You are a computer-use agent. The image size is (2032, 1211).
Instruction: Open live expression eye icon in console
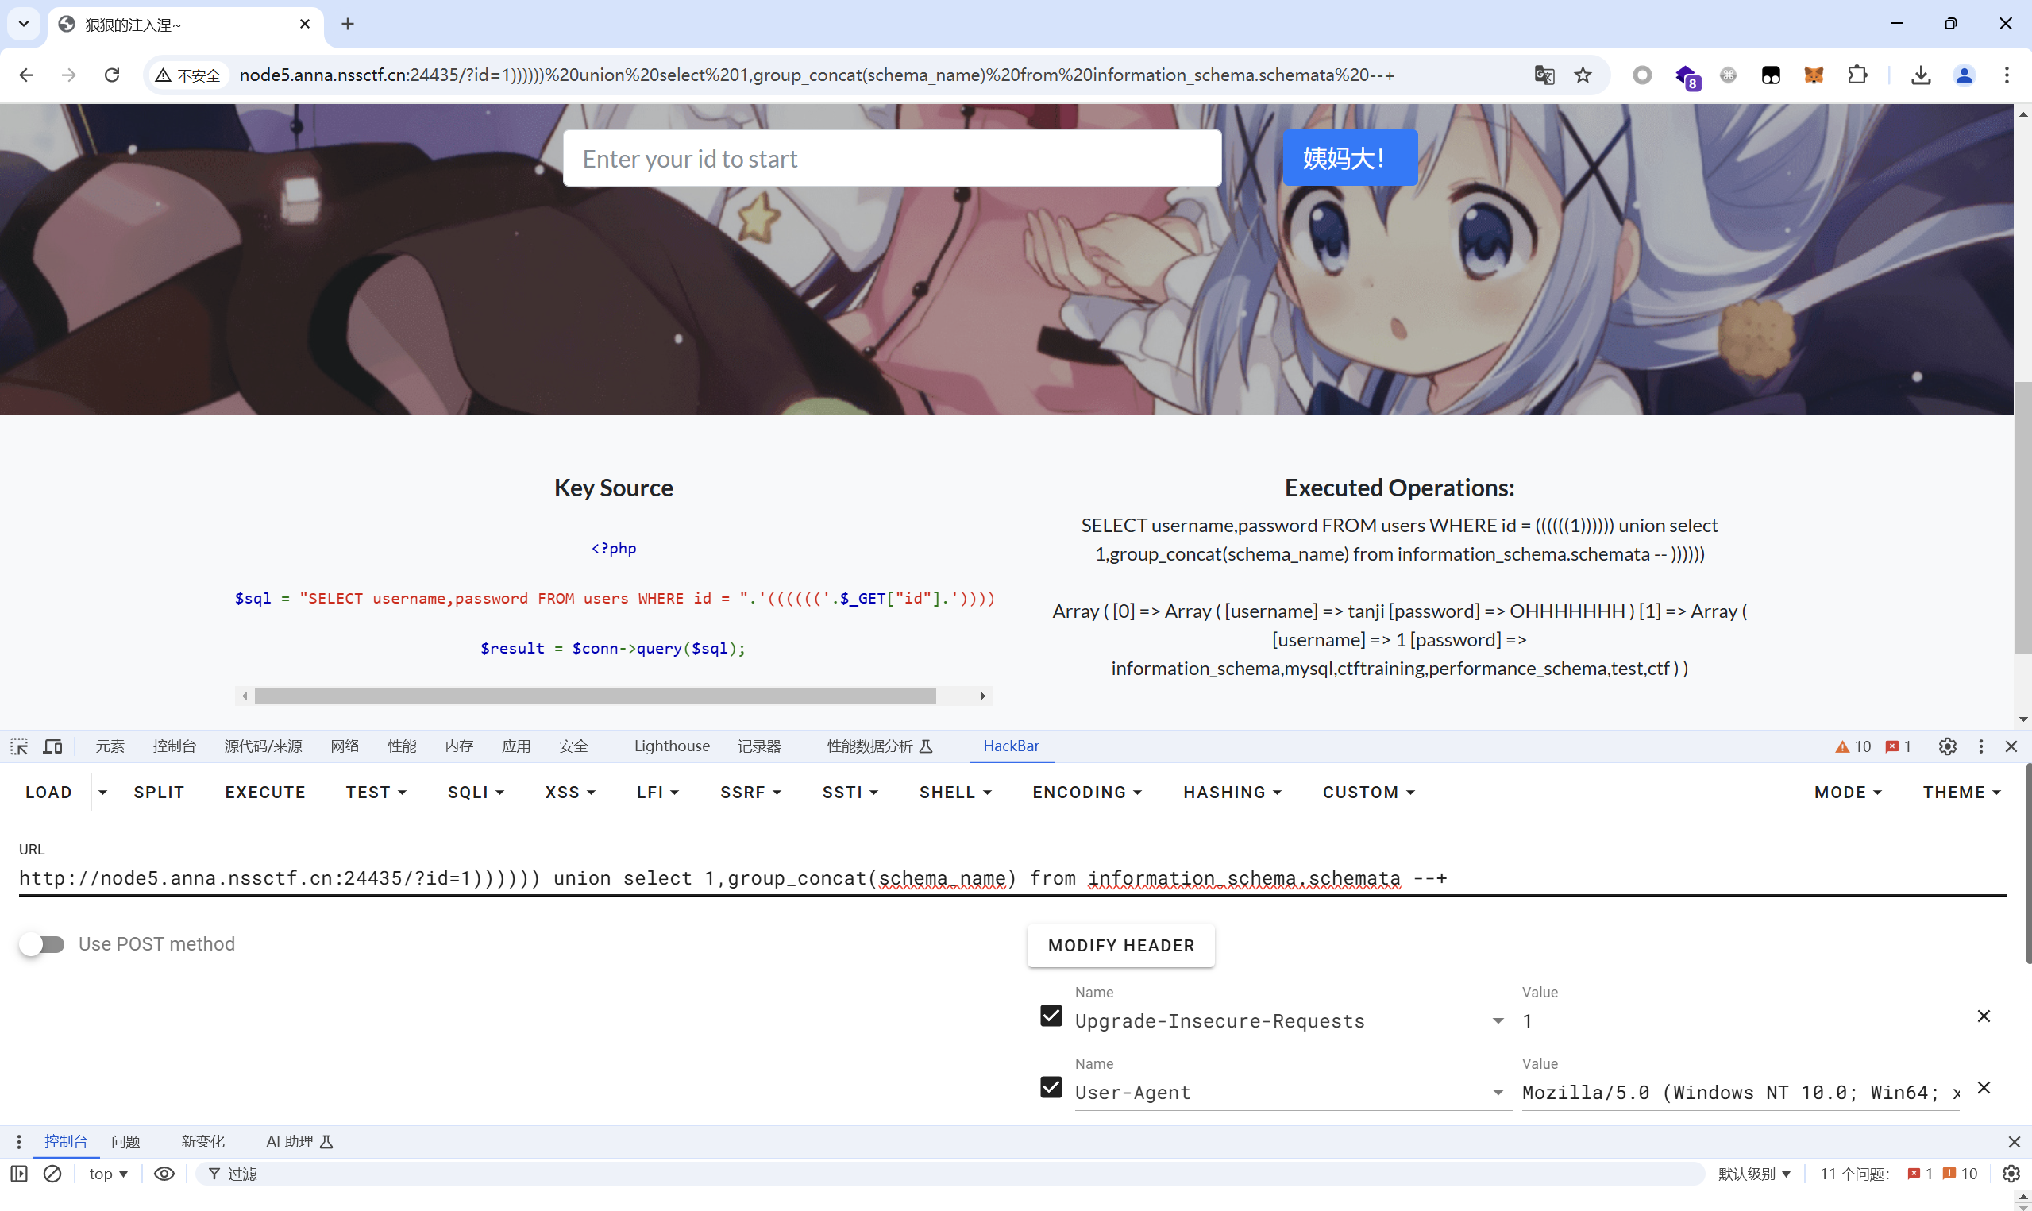coord(164,1174)
